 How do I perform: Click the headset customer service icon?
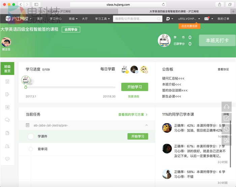tap(227, 107)
